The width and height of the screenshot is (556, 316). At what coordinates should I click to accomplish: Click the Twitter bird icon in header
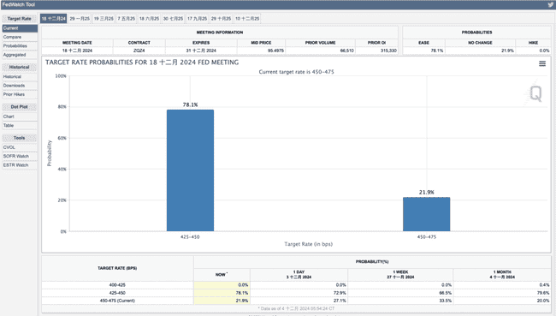[x=550, y=4]
